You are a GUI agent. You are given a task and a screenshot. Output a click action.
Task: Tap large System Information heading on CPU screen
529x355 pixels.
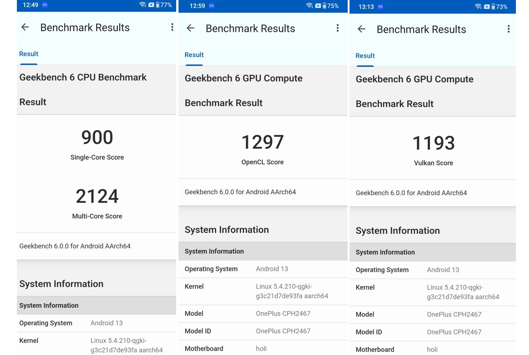[x=61, y=284]
